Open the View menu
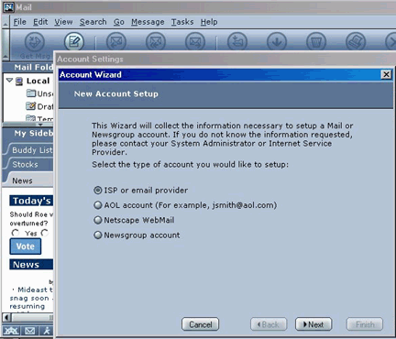This screenshot has height=339, width=396. tap(63, 22)
